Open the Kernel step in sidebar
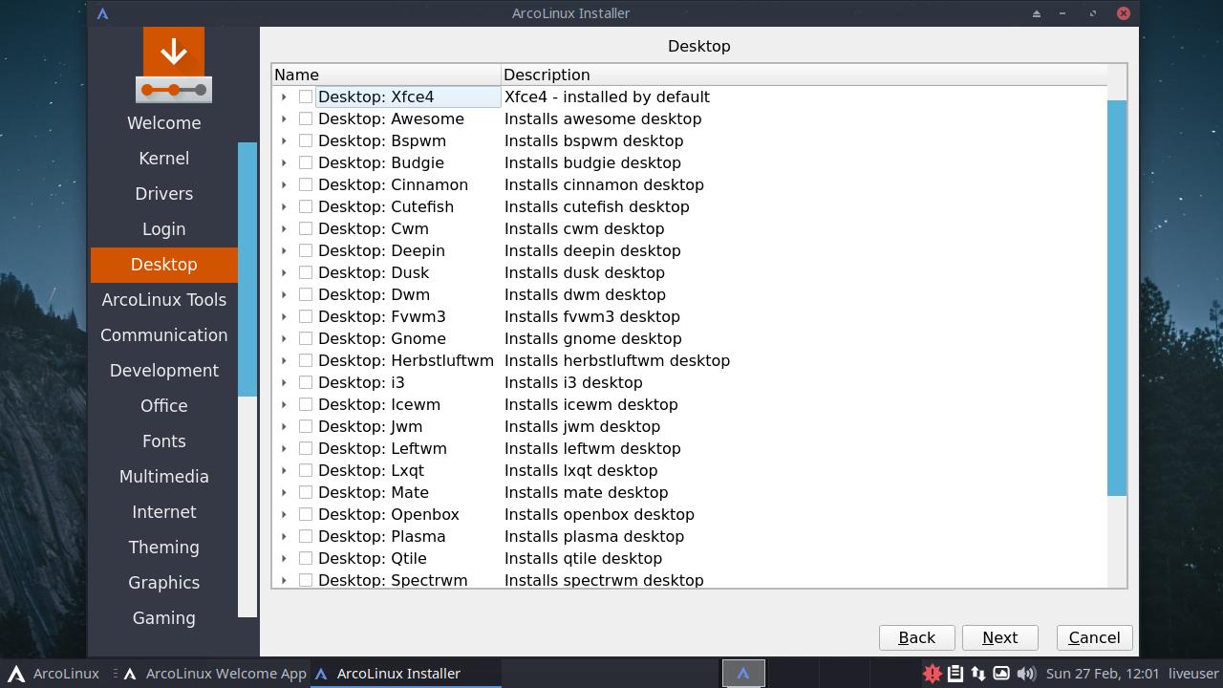 [164, 159]
